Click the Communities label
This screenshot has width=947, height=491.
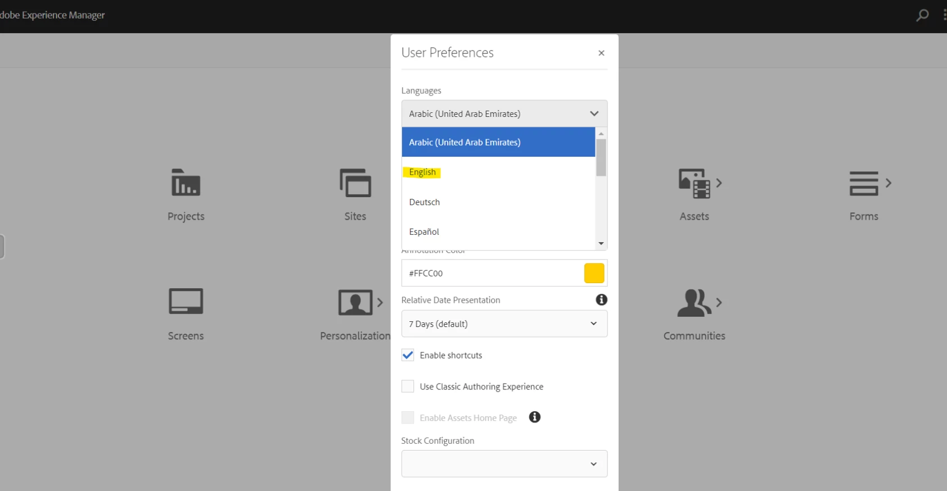pos(695,336)
